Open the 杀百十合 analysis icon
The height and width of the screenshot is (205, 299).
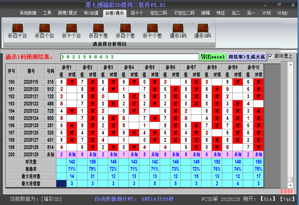(18, 30)
